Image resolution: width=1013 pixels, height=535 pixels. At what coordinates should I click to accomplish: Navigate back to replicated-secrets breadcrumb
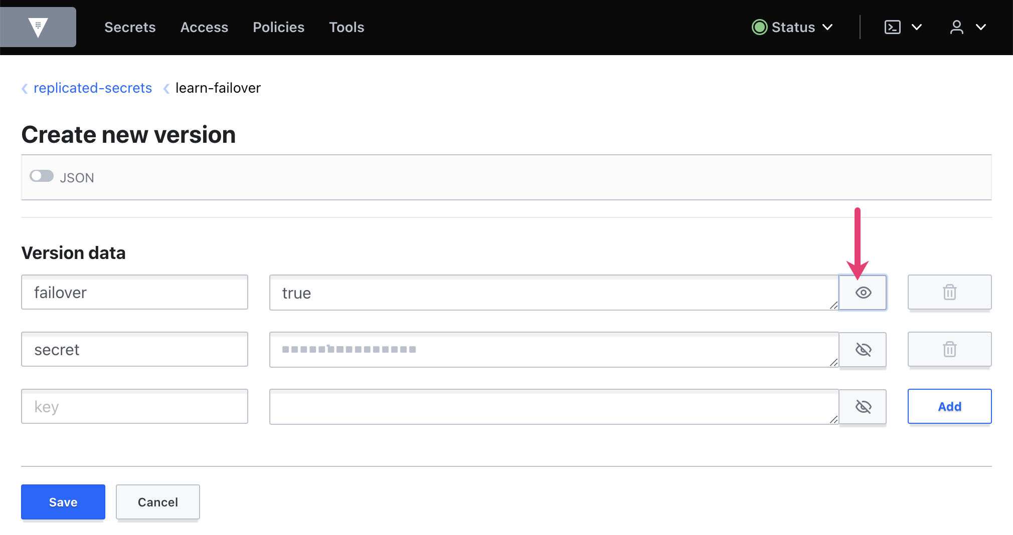tap(92, 88)
